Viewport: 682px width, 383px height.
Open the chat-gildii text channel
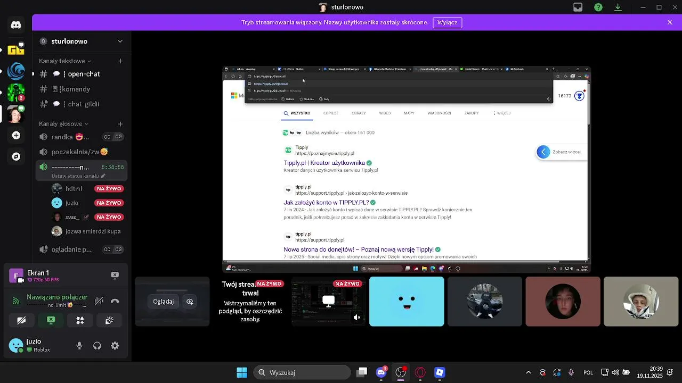82,104
